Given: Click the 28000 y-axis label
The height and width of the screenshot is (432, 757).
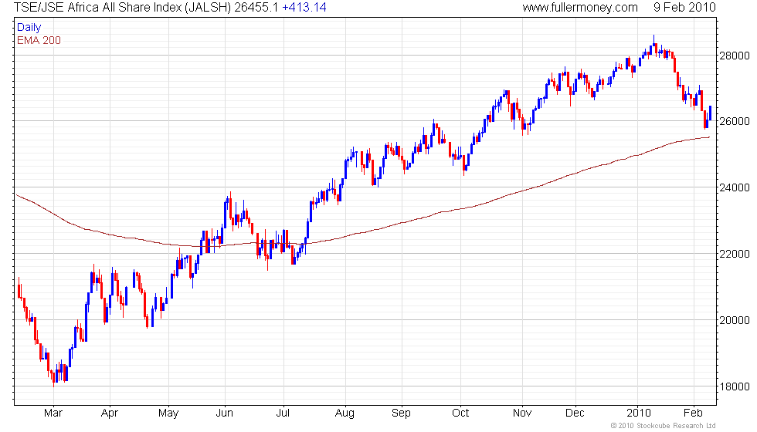Looking at the screenshot, I should 735,56.
